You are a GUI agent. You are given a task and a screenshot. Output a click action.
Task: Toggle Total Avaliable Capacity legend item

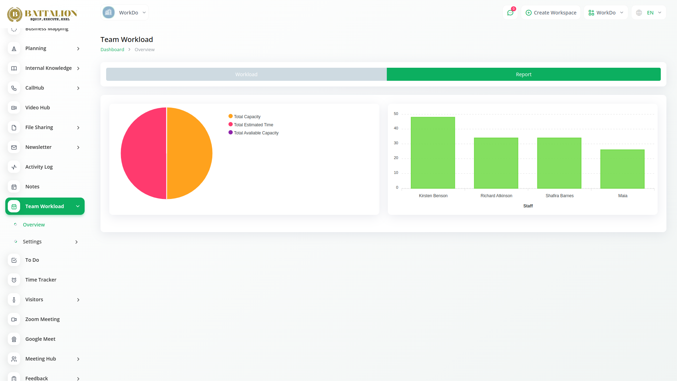pyautogui.click(x=256, y=133)
